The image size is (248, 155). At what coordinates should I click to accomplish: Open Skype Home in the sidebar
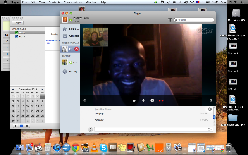pos(71,29)
